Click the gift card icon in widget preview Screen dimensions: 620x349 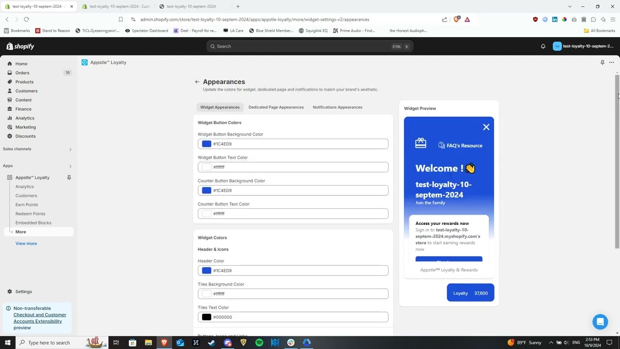click(x=420, y=143)
